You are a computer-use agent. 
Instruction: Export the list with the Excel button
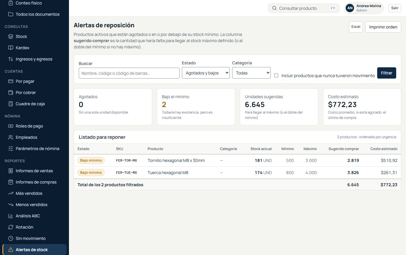[356, 27]
